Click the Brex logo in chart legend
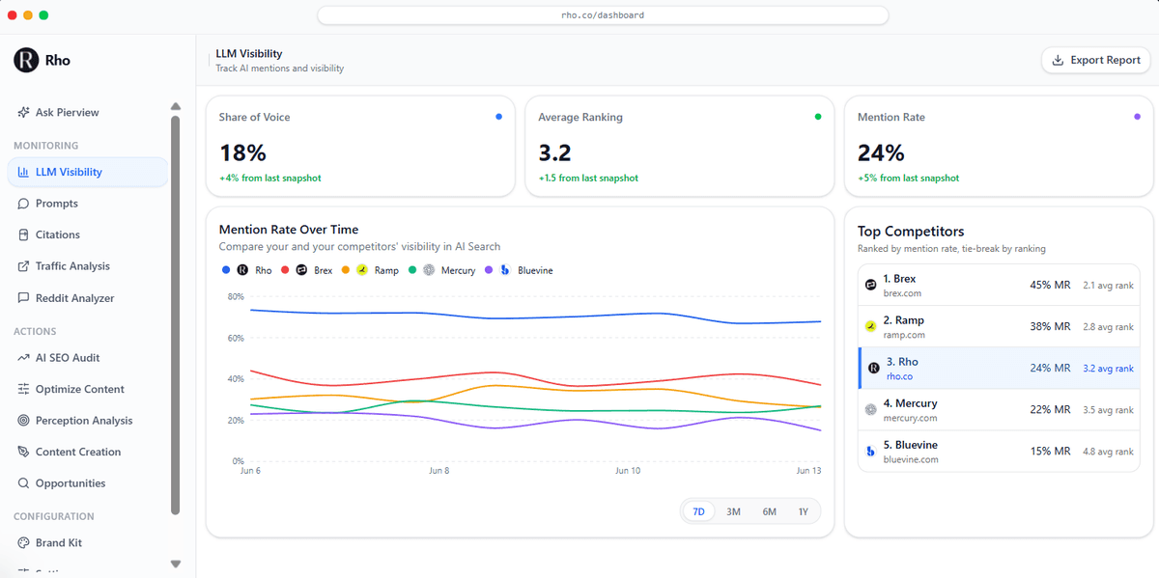 click(x=301, y=270)
